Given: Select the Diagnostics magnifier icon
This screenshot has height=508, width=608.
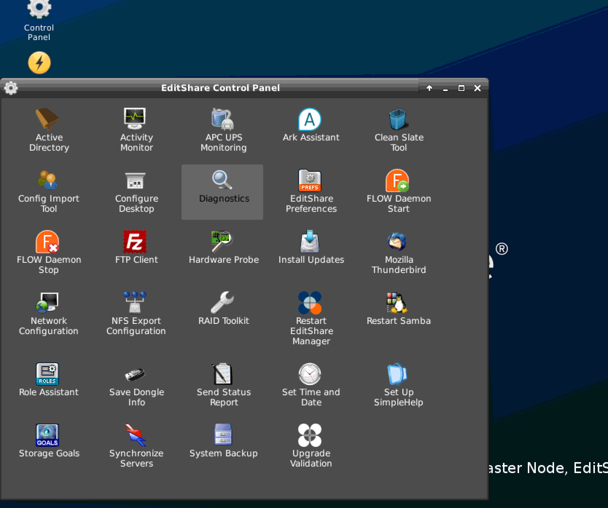Looking at the screenshot, I should [222, 180].
